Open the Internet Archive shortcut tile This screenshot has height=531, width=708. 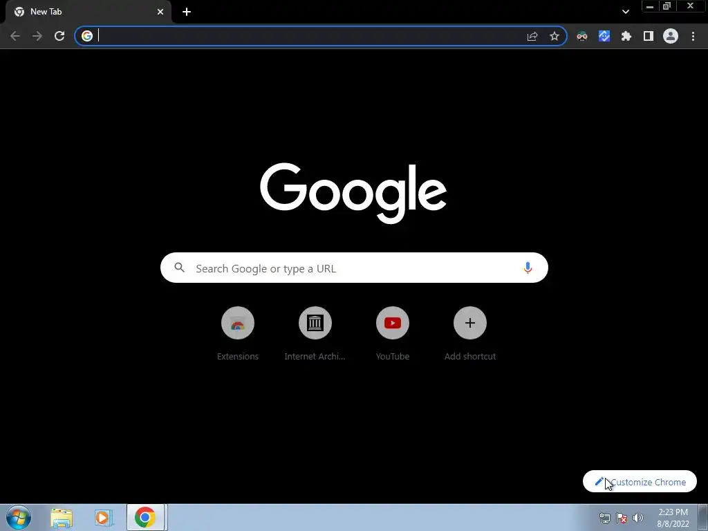315,334
